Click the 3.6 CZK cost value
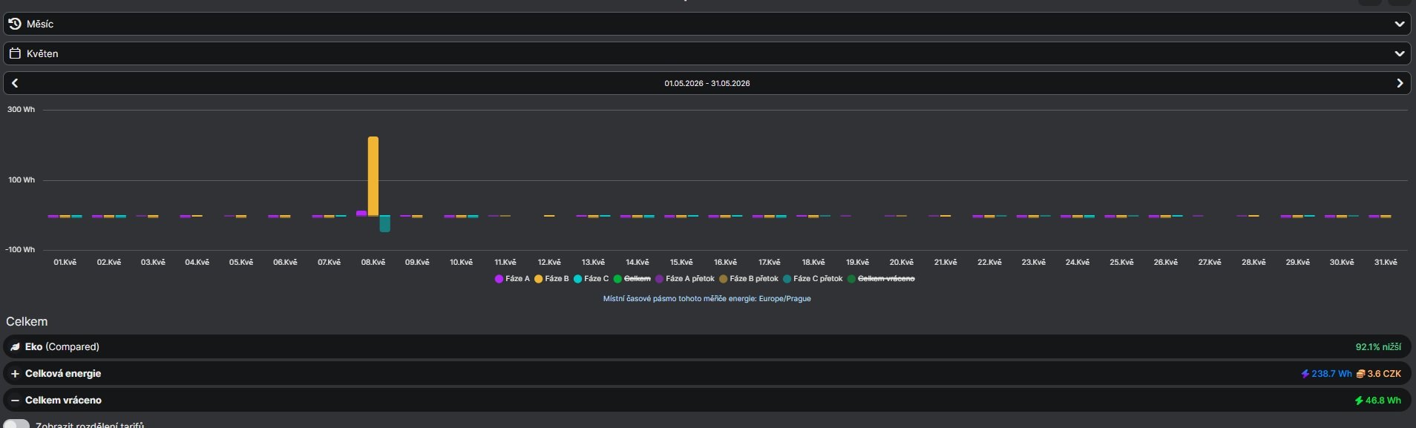 coord(1384,374)
